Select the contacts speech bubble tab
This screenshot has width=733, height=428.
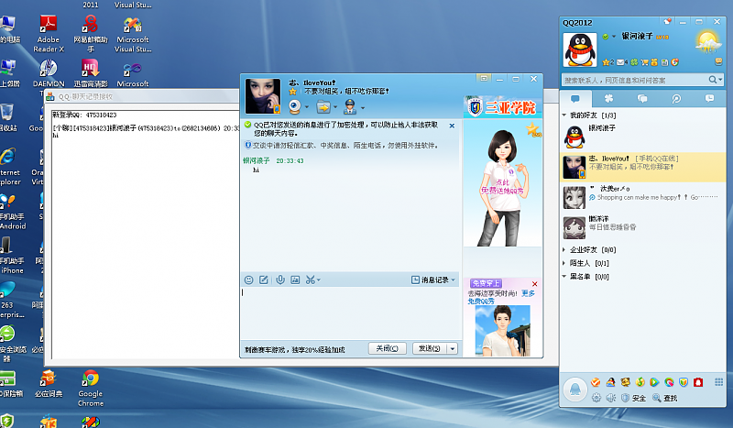(x=575, y=99)
